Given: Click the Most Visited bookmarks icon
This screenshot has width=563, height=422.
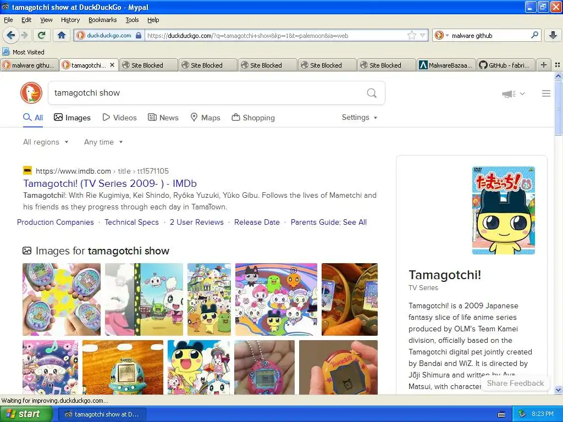Looking at the screenshot, I should pyautogui.click(x=5, y=52).
